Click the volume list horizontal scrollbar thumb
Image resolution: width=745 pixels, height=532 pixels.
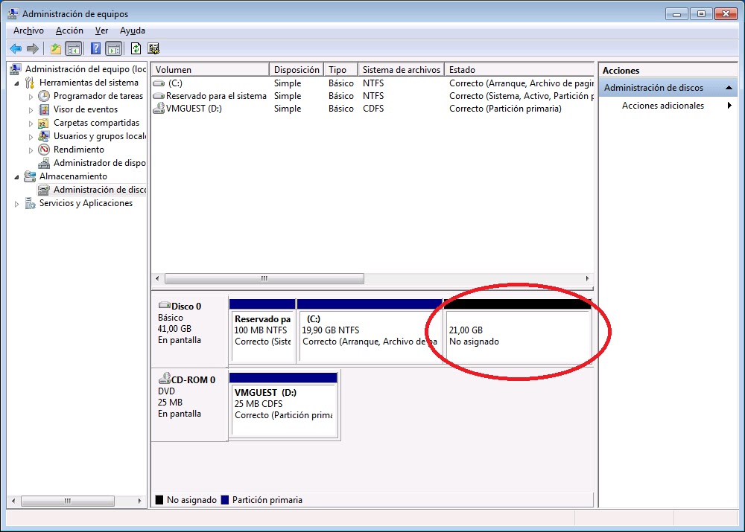click(x=264, y=278)
